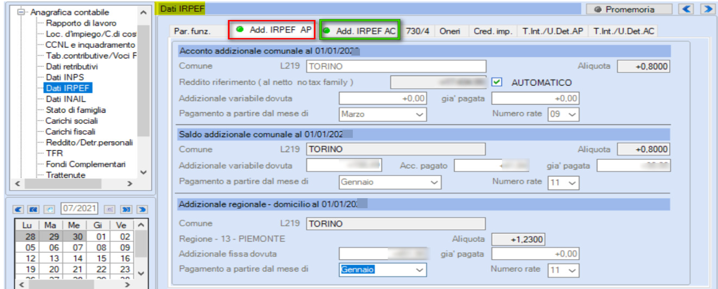Toggle the AUTOMATICO checkbox
Screen dimensions: 718x289
[x=497, y=82]
